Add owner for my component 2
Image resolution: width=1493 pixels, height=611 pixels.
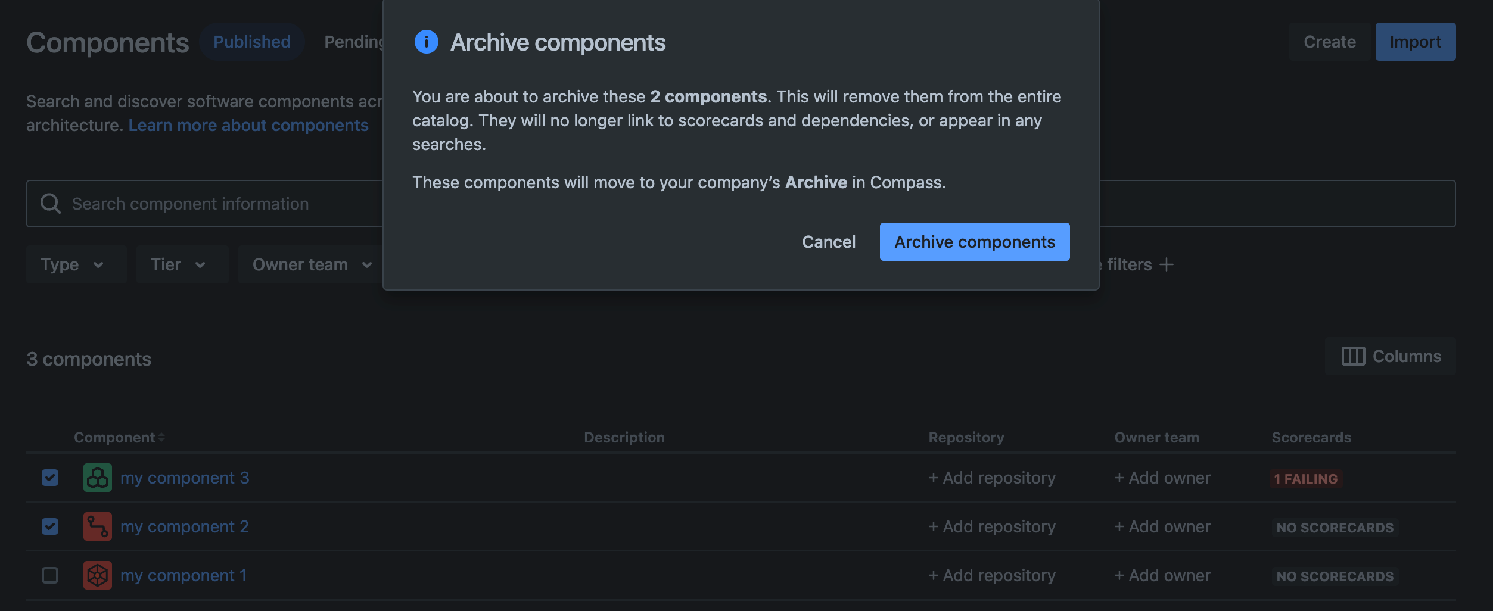tap(1162, 526)
